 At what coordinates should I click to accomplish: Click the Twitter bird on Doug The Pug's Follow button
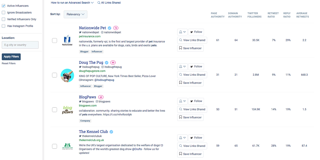pyautogui.click(x=191, y=66)
